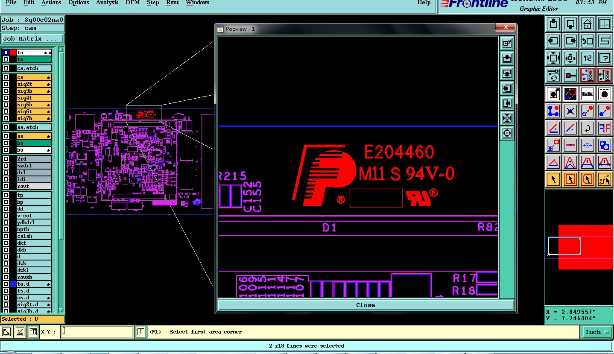
Task: Open the Analysis menu
Action: 107,3
